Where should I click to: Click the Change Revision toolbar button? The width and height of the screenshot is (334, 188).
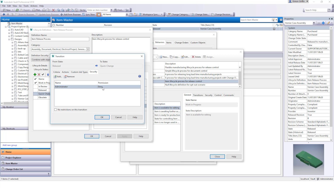click(x=222, y=14)
